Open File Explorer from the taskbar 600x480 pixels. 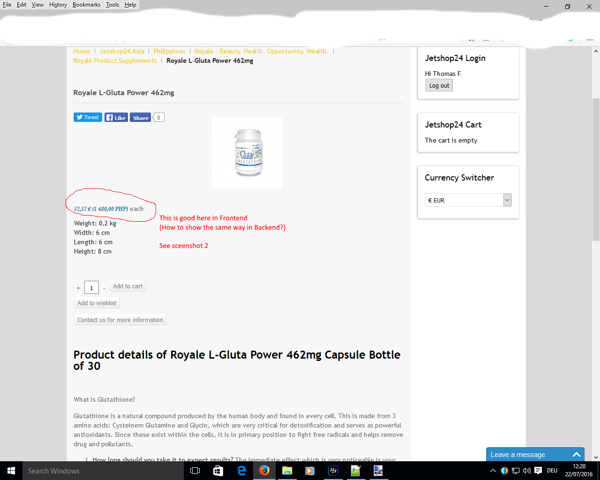pyautogui.click(x=287, y=471)
